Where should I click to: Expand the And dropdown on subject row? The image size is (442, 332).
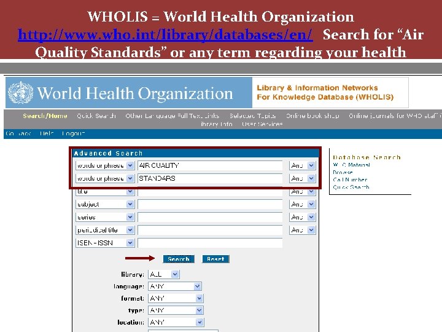302,204
